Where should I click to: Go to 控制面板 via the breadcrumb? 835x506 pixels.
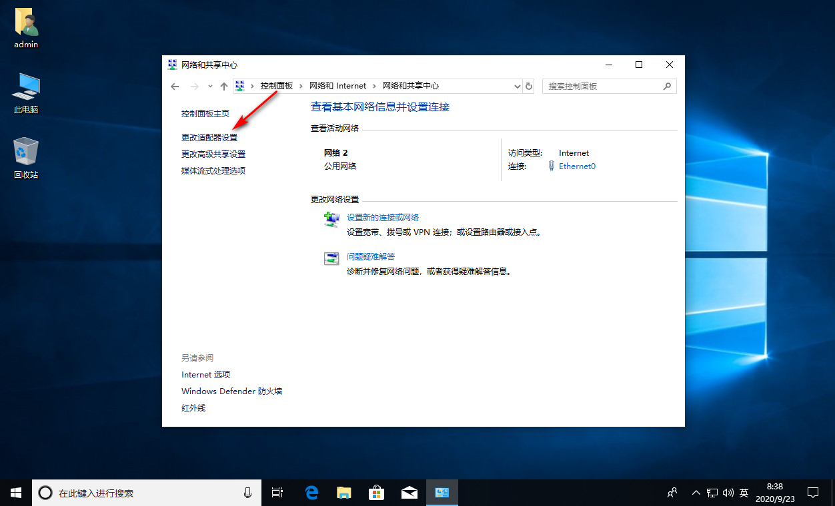coord(275,85)
